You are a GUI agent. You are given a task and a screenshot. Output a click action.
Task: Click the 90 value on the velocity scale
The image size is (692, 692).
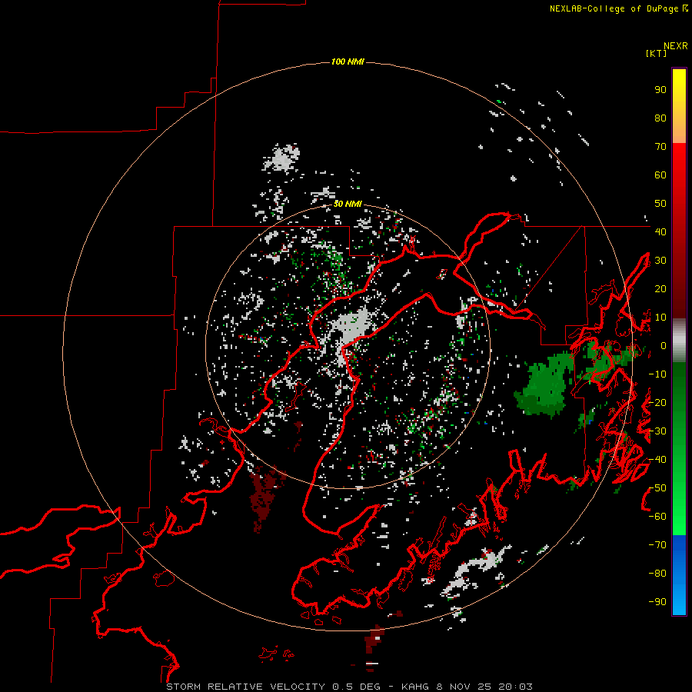coord(660,90)
